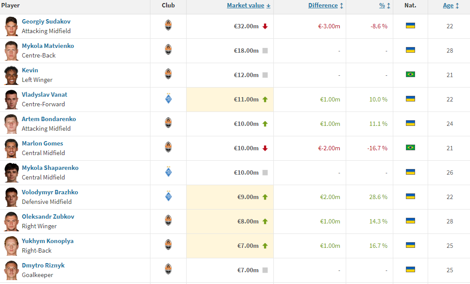Screen dimensions: 470x284
Task: Click Shakhtar crest beside Yukhym Konoplya
Action: point(168,245)
